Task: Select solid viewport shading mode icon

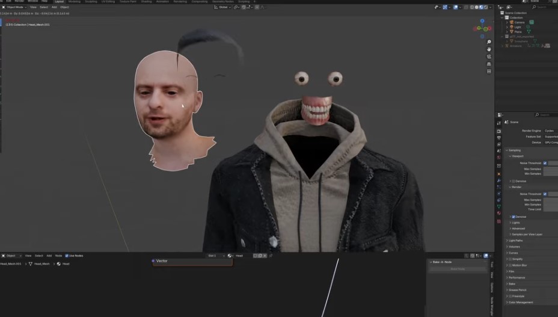Action: click(x=475, y=7)
